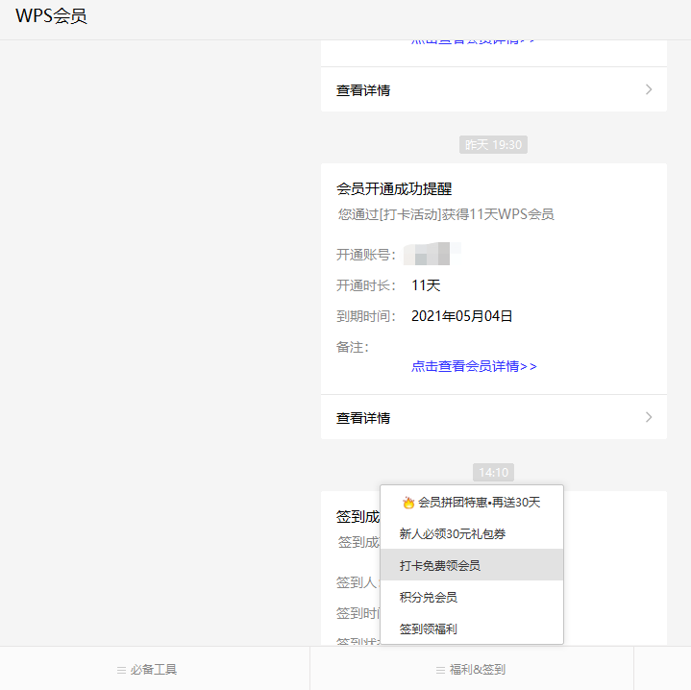Click chevron arrow of upper 查看详情 row
Viewport: 691px width, 690px height.
click(649, 89)
